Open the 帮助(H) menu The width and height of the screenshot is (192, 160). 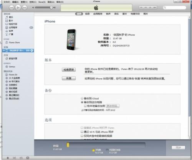[x=60, y=2]
